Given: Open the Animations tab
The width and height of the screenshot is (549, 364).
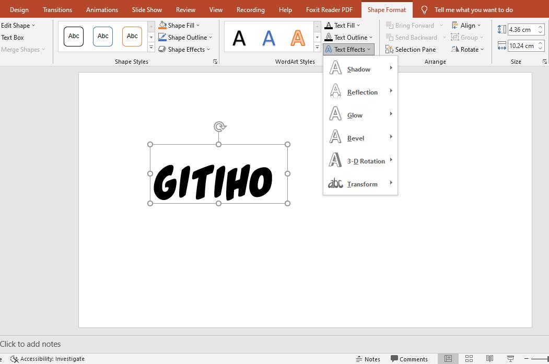Looking at the screenshot, I should tap(102, 10).
